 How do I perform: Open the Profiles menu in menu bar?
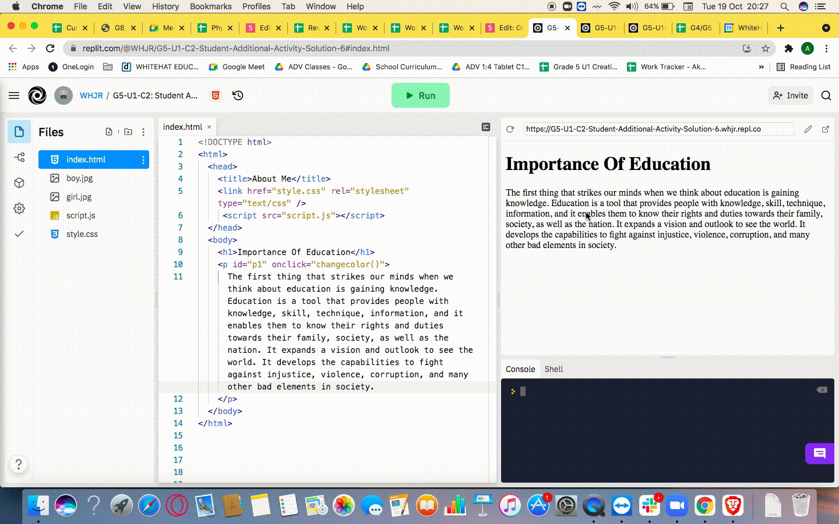pos(256,6)
